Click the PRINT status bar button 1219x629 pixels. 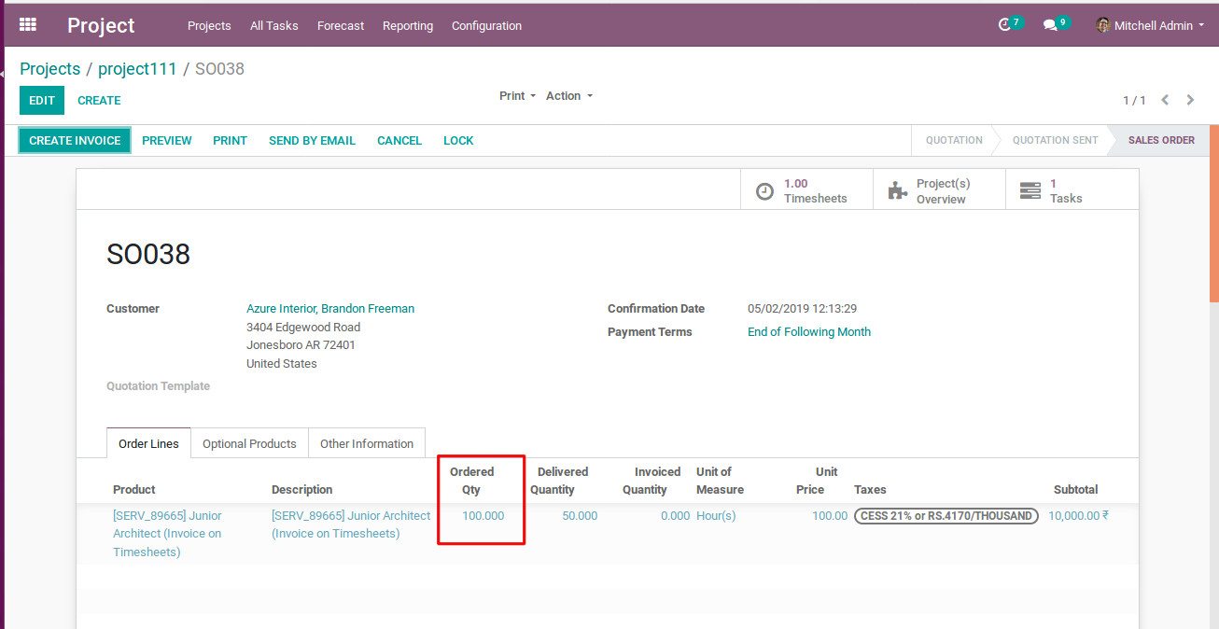[230, 141]
